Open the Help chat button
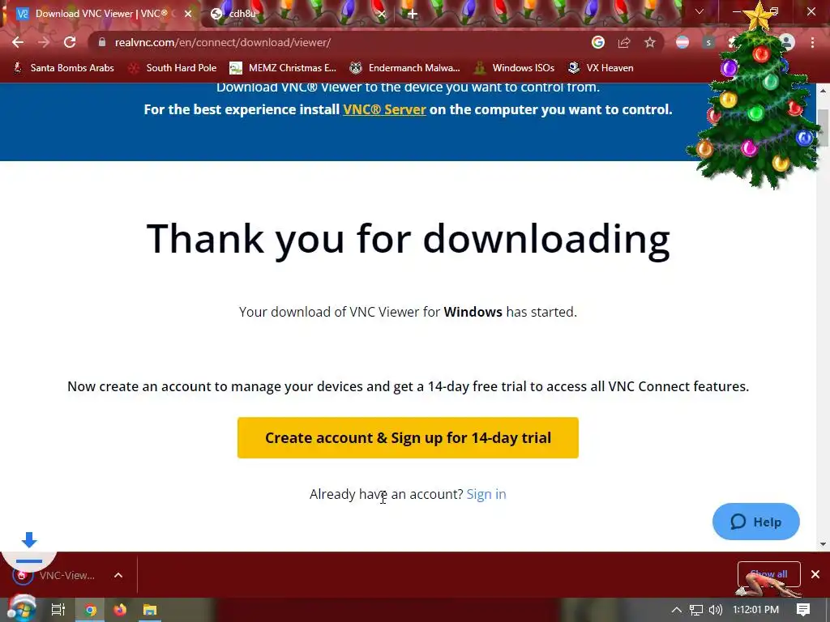Image resolution: width=830 pixels, height=622 pixels. coord(756,522)
